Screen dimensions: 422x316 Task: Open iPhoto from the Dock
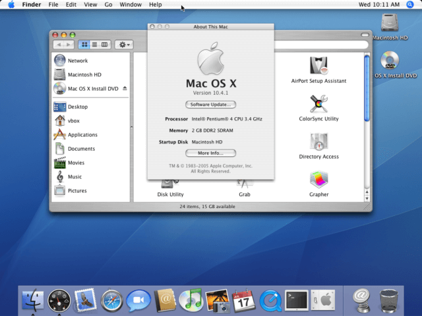pos(218,301)
